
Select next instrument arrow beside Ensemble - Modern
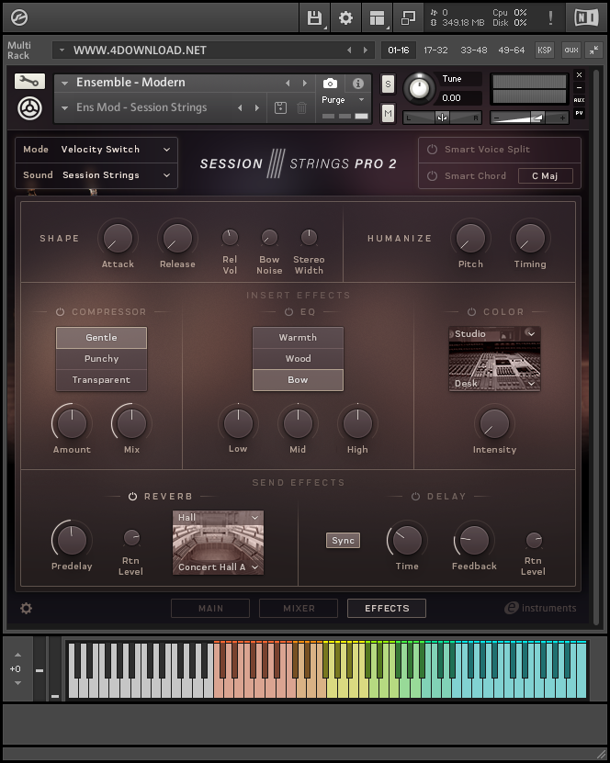[x=305, y=84]
